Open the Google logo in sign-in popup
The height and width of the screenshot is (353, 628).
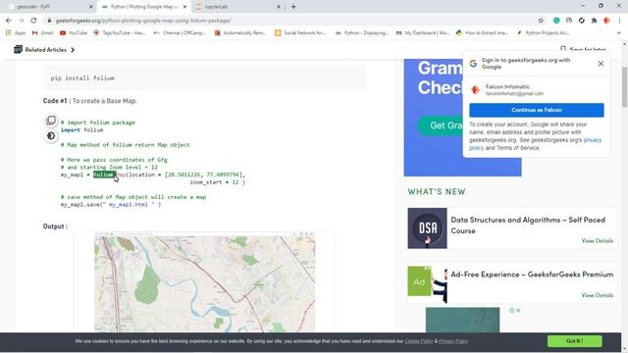(473, 64)
